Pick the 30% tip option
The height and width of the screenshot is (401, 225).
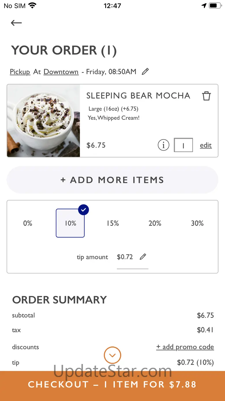tap(197, 223)
